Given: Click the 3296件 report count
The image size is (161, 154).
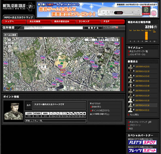Looking at the screenshot, I should (x=151, y=27).
